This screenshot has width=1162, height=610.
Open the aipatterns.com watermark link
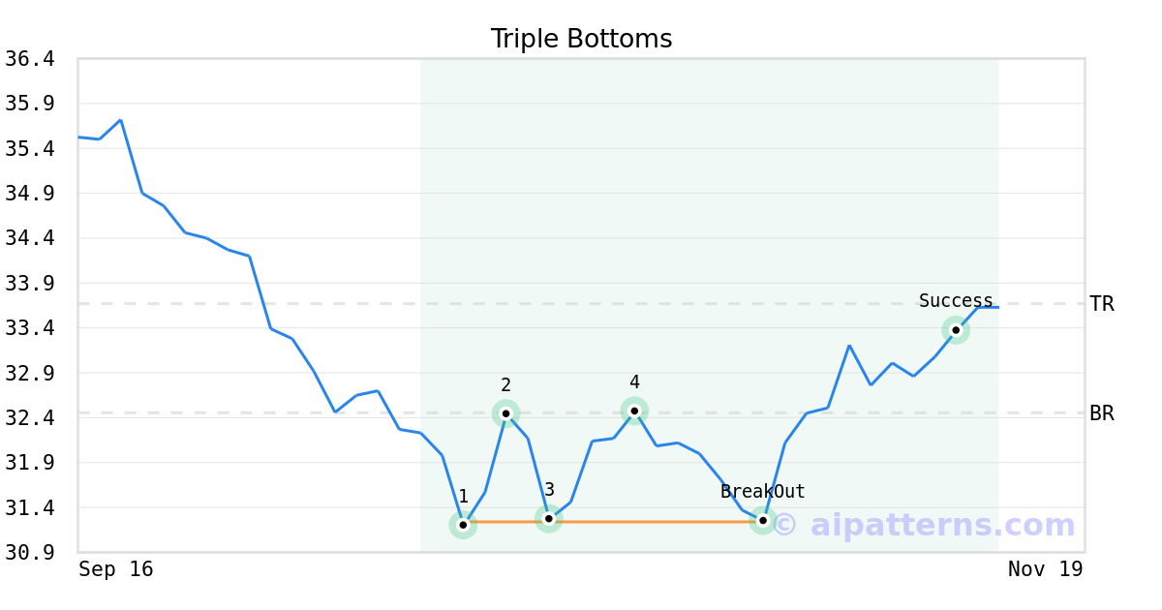coord(924,525)
